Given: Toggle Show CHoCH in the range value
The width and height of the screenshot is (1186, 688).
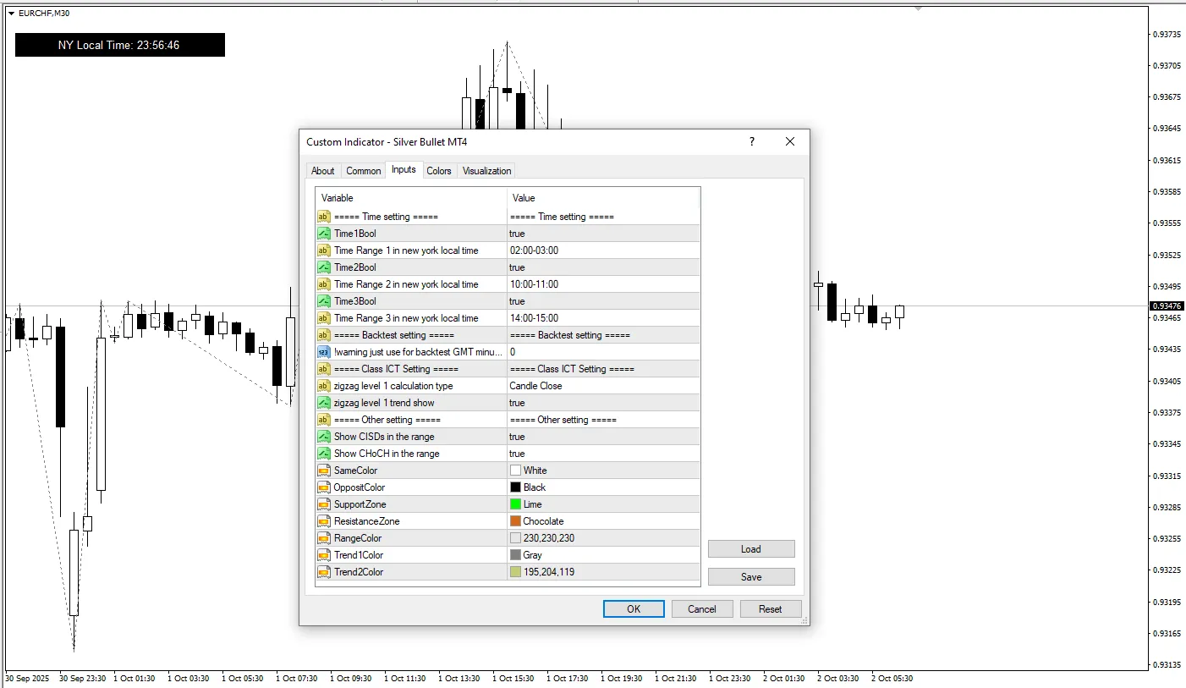Looking at the screenshot, I should click(602, 454).
